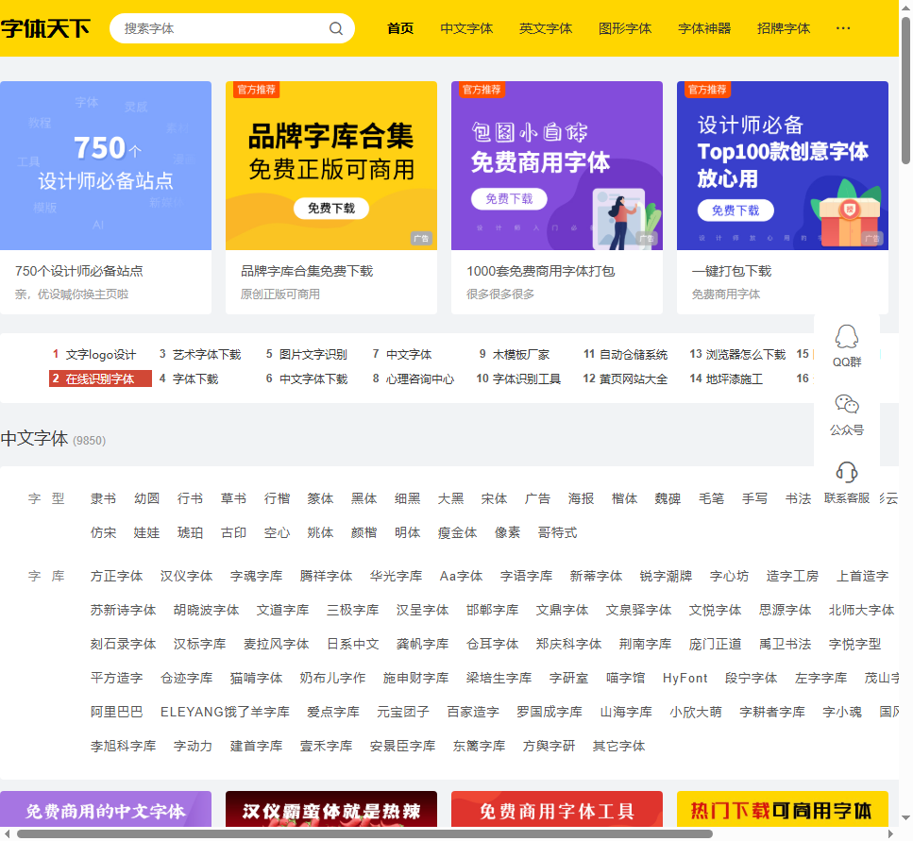Image resolution: width=913 pixels, height=841 pixels.
Task: Filter by font style 行楷
Action: (x=277, y=498)
